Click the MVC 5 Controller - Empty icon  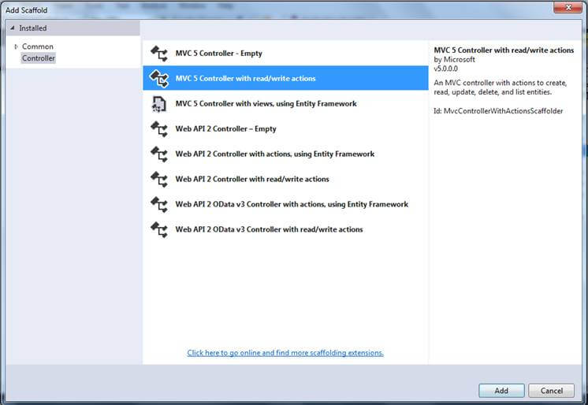[x=159, y=54]
